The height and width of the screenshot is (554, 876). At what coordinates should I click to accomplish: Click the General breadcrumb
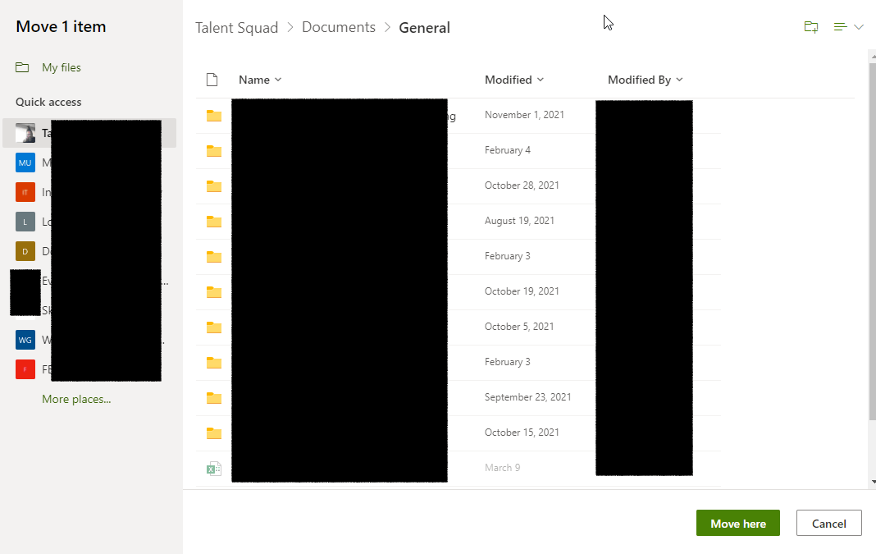[424, 27]
